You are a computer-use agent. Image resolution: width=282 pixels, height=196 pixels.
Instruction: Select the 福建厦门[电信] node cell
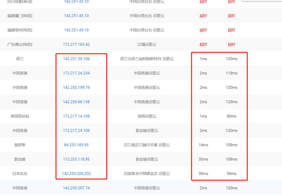pos(20,16)
